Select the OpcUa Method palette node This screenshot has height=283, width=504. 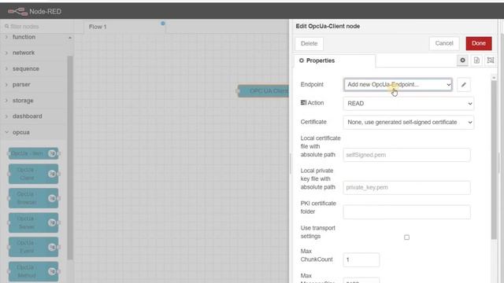[33, 271]
